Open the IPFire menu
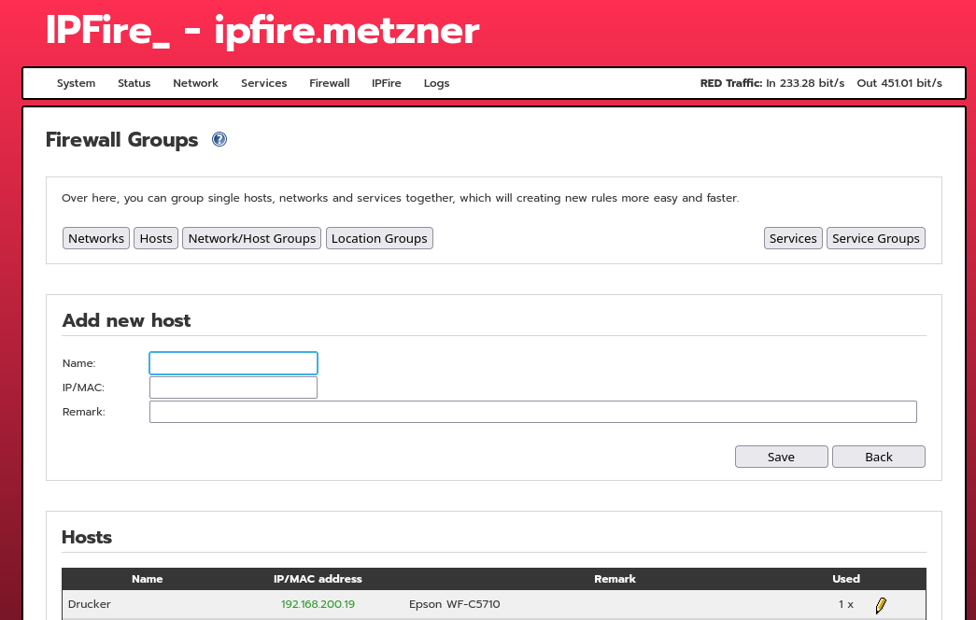Image resolution: width=976 pixels, height=620 pixels. pyautogui.click(x=386, y=83)
